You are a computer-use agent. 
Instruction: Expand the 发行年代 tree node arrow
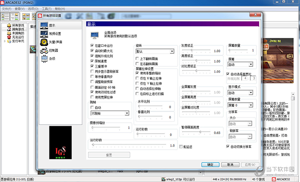pyautogui.click(x=5, y=41)
